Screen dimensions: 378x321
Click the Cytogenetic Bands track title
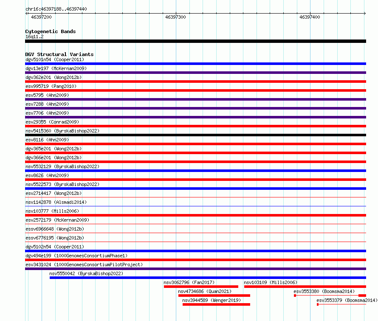(x=51, y=31)
